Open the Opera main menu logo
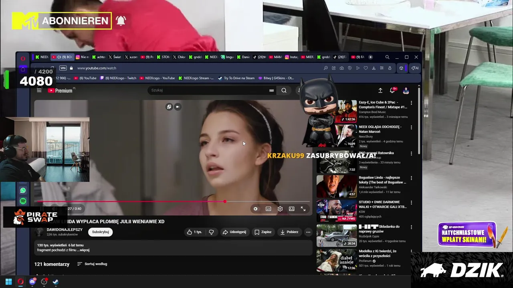Image resolution: width=513 pixels, height=288 pixels. (23, 58)
